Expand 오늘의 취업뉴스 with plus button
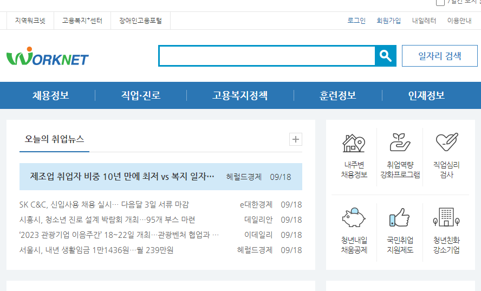The width and height of the screenshot is (481, 291). [x=296, y=139]
